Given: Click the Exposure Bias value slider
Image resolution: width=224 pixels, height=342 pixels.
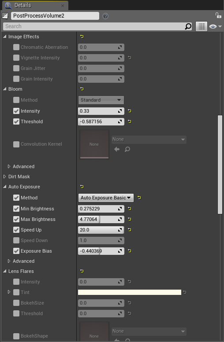Looking at the screenshot, I should tap(101, 251).
